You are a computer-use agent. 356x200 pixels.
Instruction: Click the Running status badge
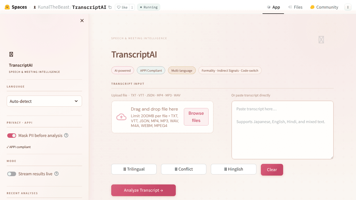pyautogui.click(x=149, y=7)
